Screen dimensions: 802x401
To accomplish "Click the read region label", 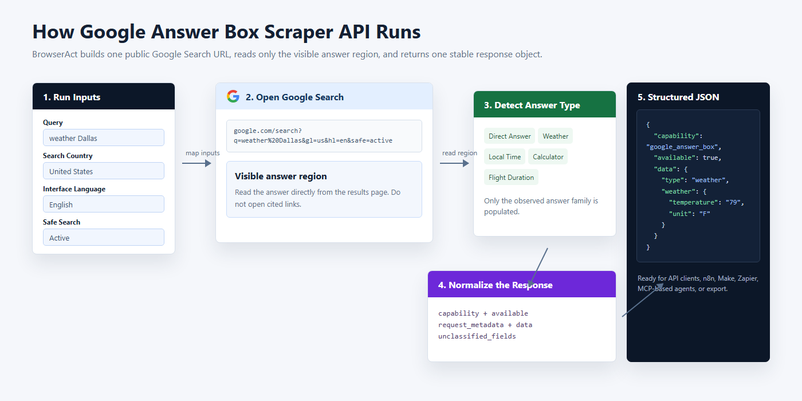I will click(459, 153).
